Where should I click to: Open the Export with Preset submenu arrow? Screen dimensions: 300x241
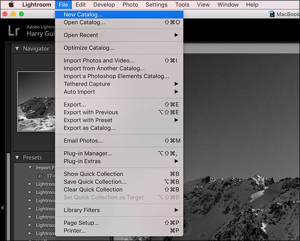(176, 120)
